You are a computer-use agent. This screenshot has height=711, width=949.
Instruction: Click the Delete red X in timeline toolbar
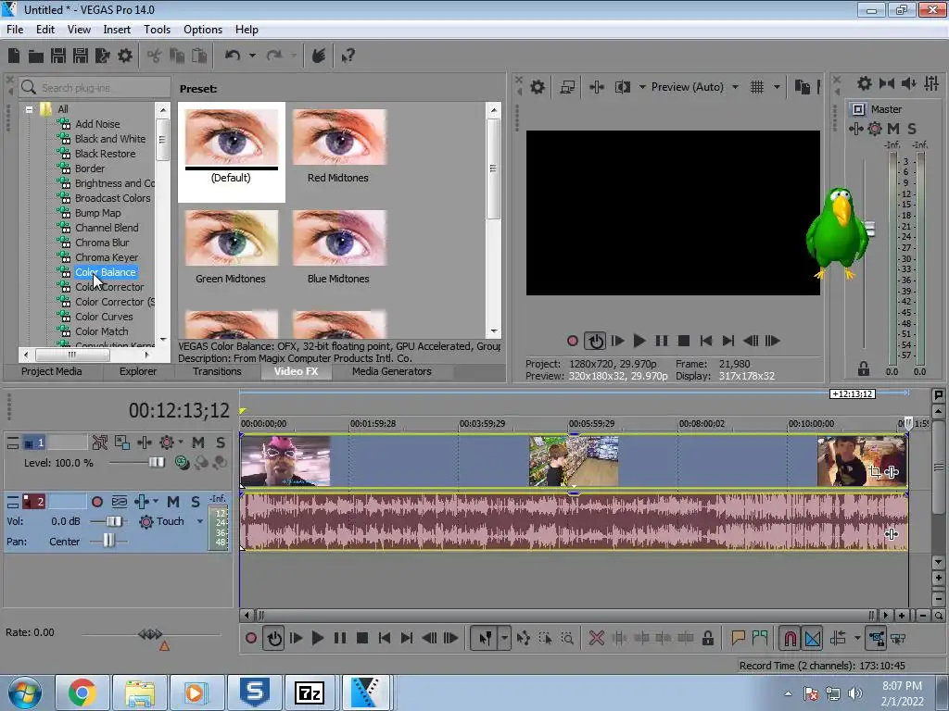(596, 638)
